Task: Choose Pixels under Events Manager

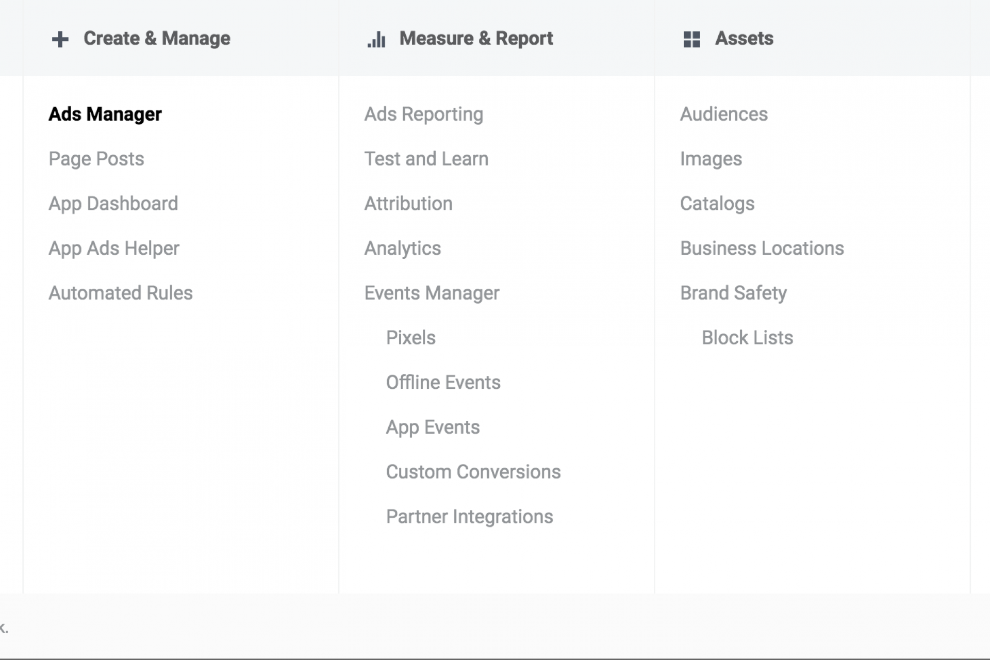Action: 411,338
